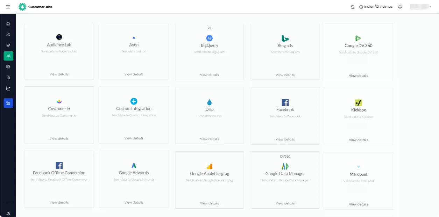Open the users icon in sidebar
This screenshot has width=439, height=217.
8,35
